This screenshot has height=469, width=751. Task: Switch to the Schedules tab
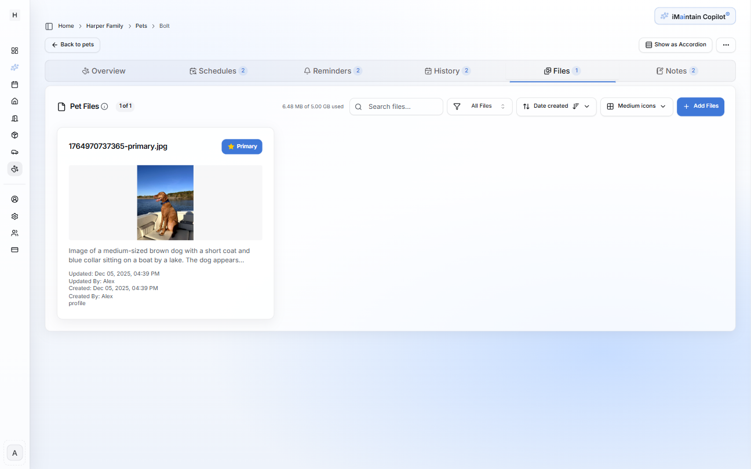[218, 71]
